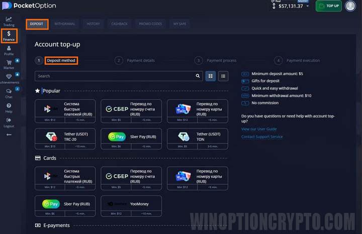Click the Contact Support Service link
362x234 pixels.
click(262, 137)
